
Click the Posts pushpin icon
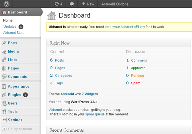(x=4, y=43)
